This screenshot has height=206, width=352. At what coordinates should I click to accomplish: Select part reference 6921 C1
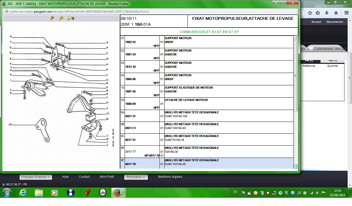tap(131, 128)
